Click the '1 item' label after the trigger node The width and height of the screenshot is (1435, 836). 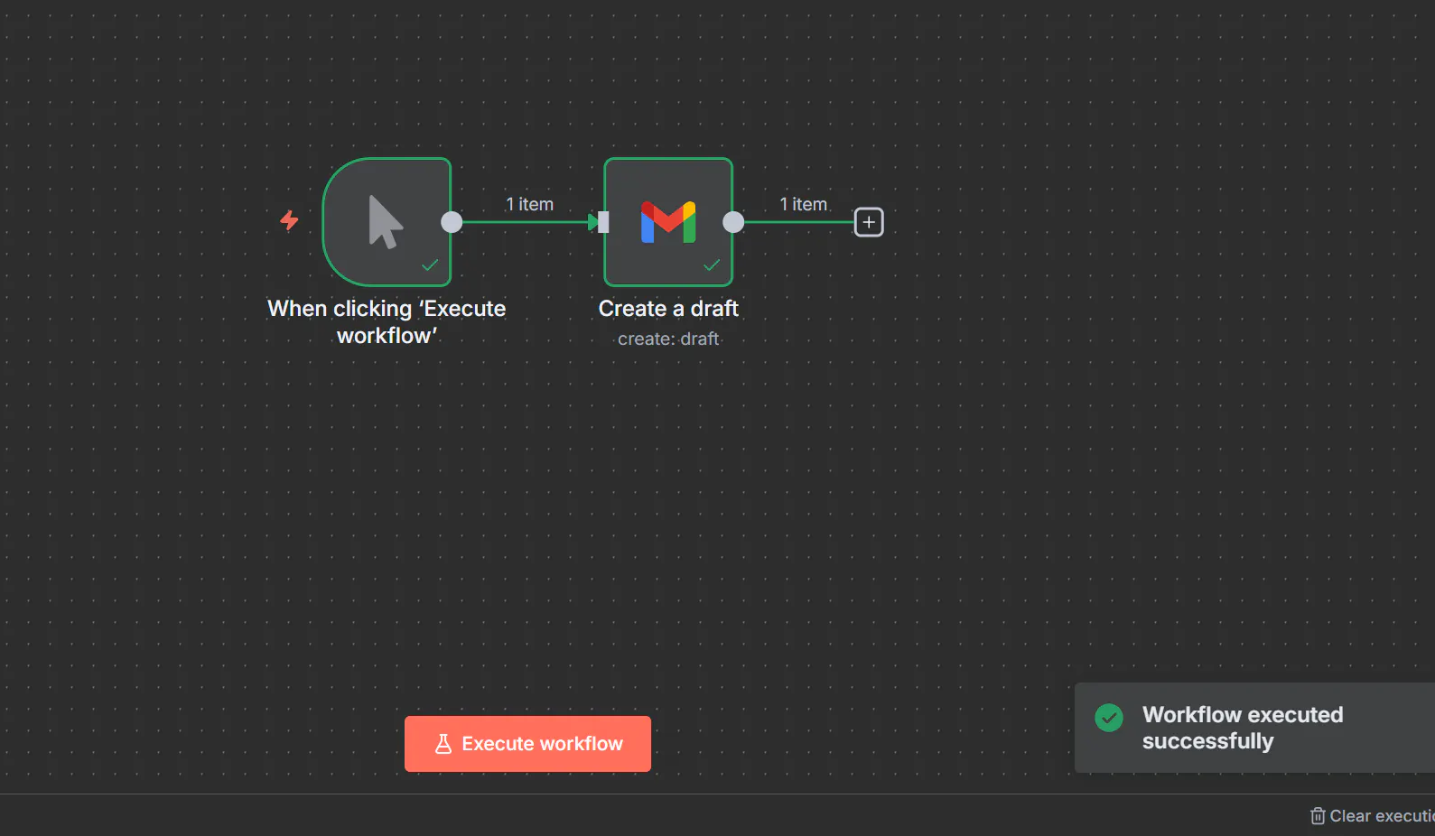point(529,204)
